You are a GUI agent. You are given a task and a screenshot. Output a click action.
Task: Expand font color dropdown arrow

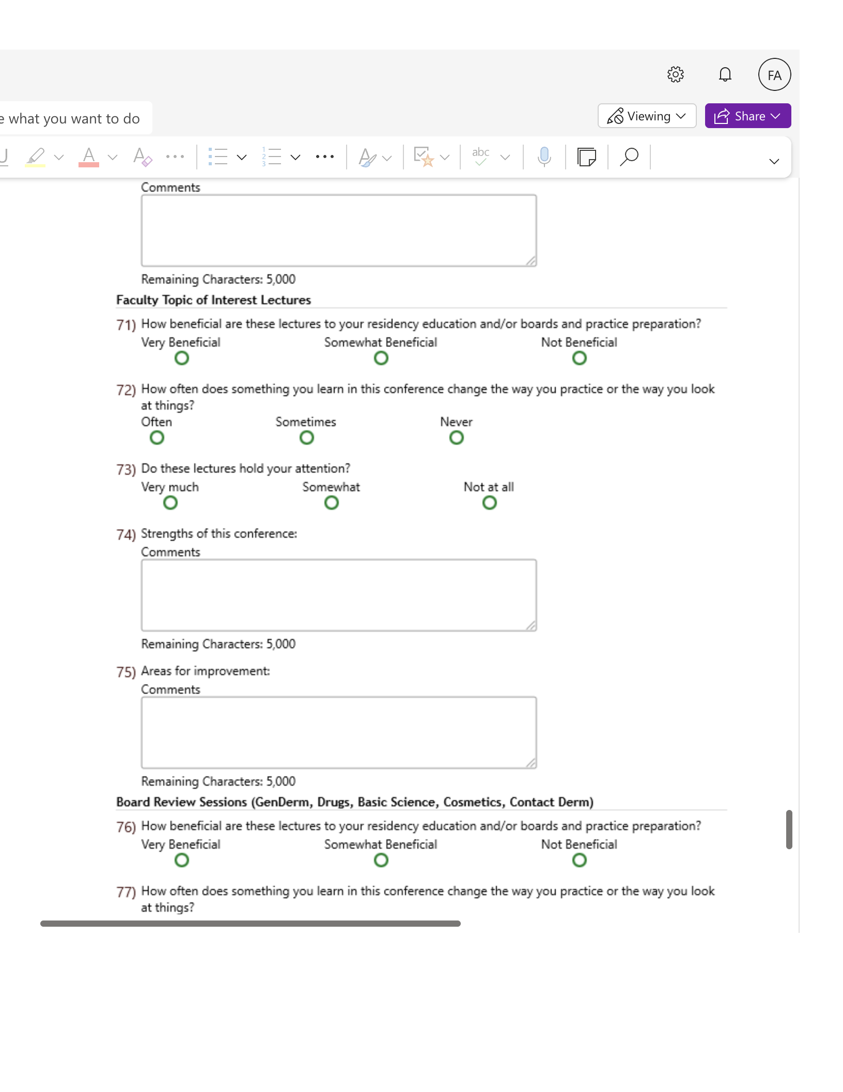[113, 157]
